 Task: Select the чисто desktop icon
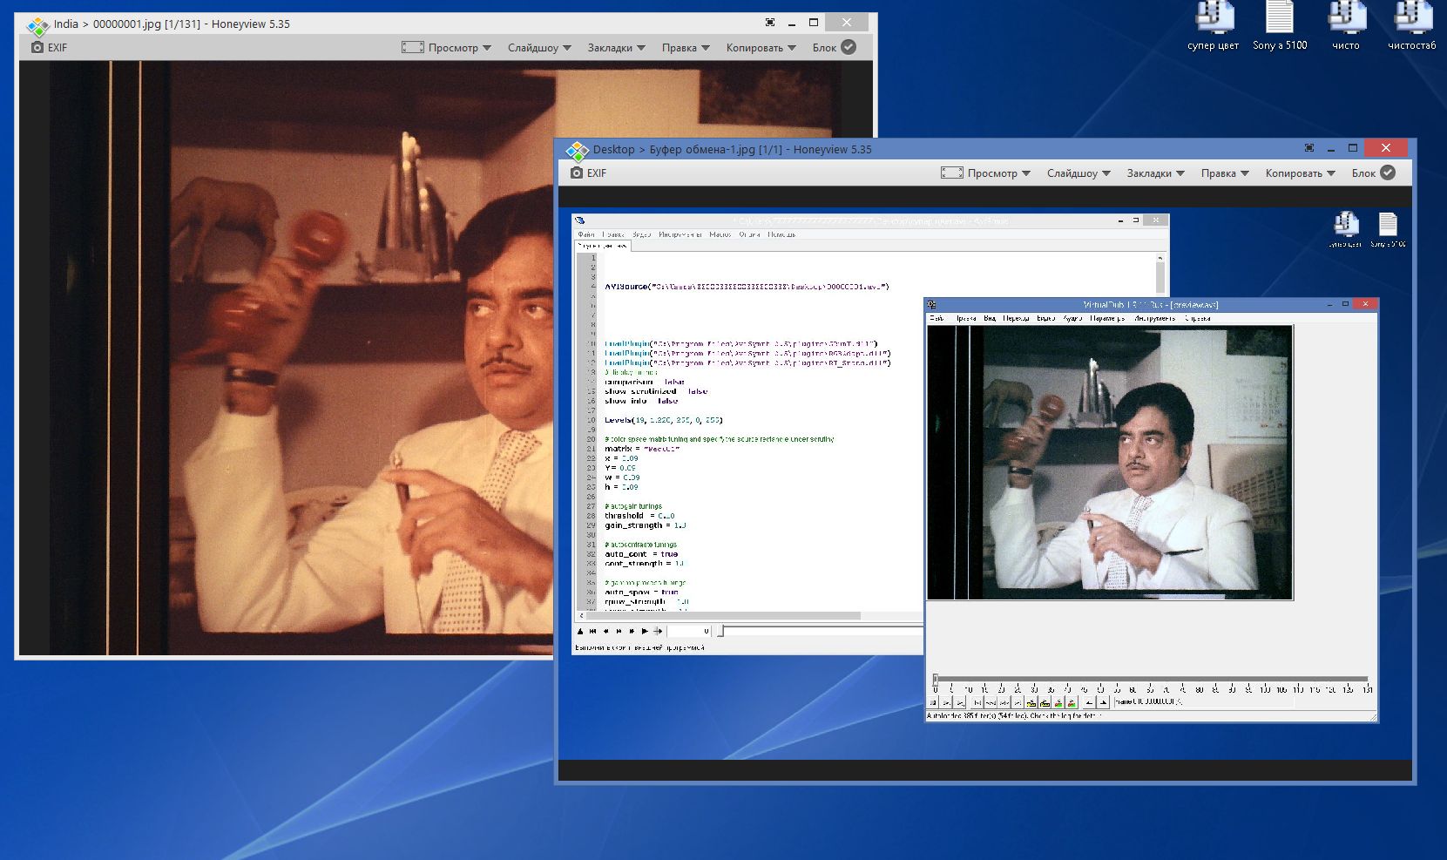[x=1346, y=26]
